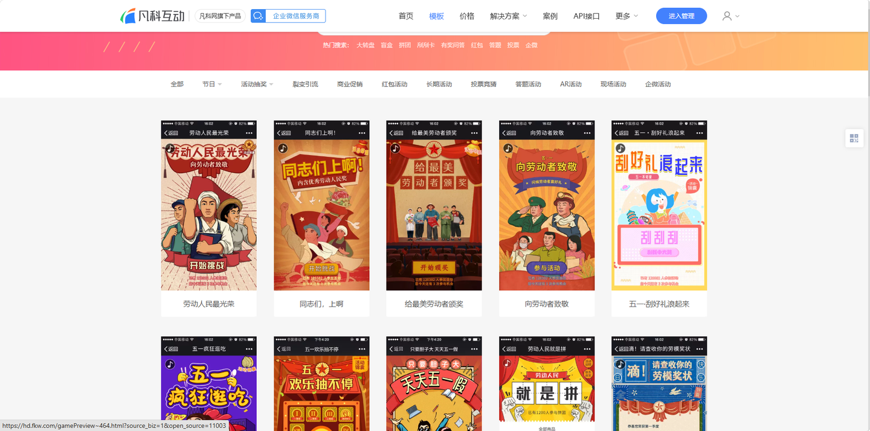Select the 裂变引流 category tab

(305, 84)
